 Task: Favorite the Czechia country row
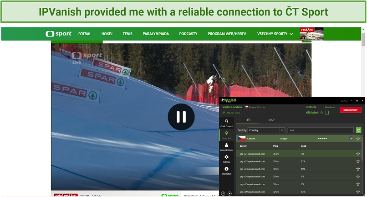[x=358, y=139]
